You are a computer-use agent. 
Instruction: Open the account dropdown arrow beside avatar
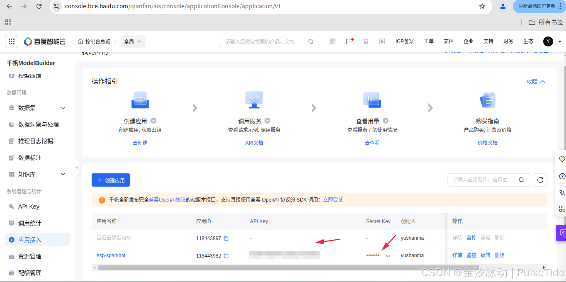(560, 41)
